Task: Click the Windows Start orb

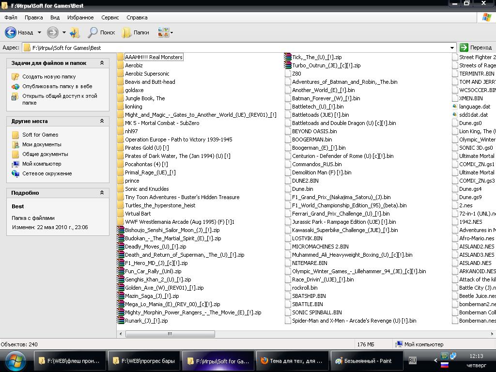Action: pyautogui.click(x=15, y=361)
